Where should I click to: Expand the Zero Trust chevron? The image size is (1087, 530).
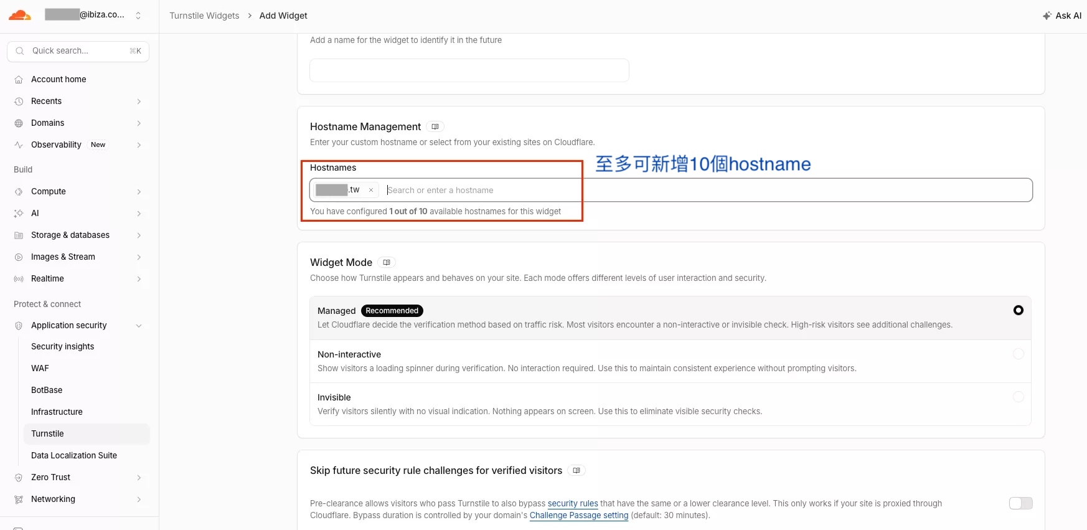point(139,478)
